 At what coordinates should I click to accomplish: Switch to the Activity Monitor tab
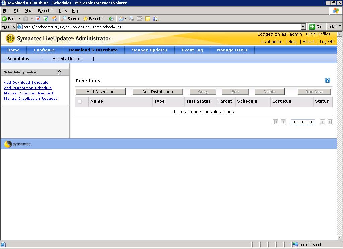point(67,58)
